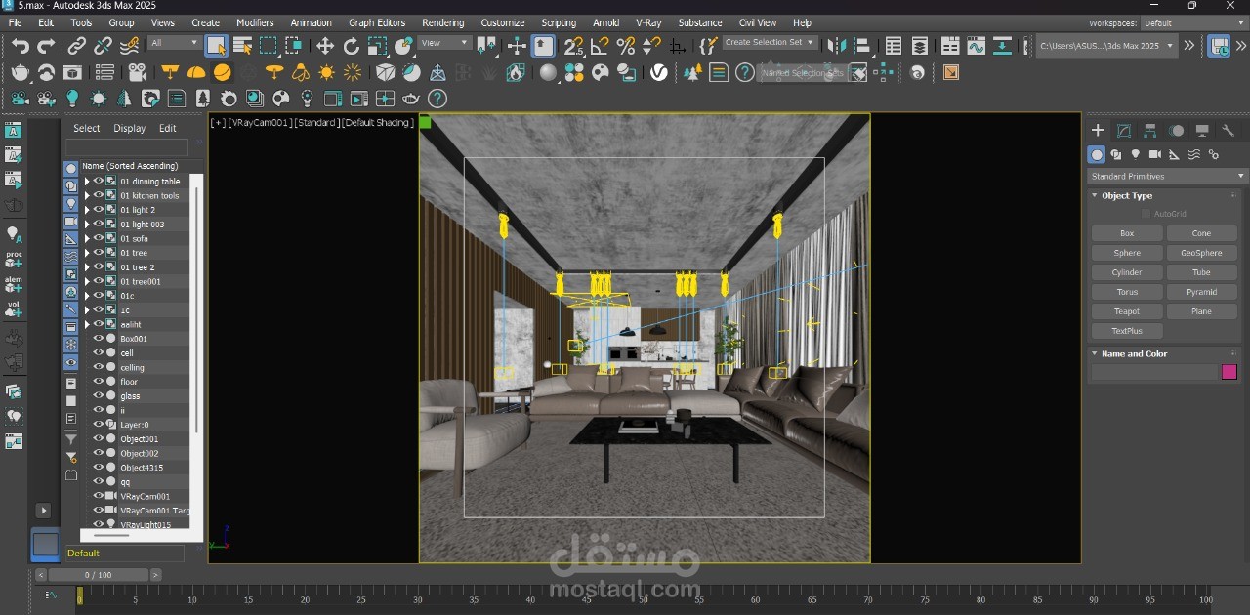Open the Modify panel tab icon
Image resolution: width=1250 pixels, height=615 pixels.
pyautogui.click(x=1124, y=131)
